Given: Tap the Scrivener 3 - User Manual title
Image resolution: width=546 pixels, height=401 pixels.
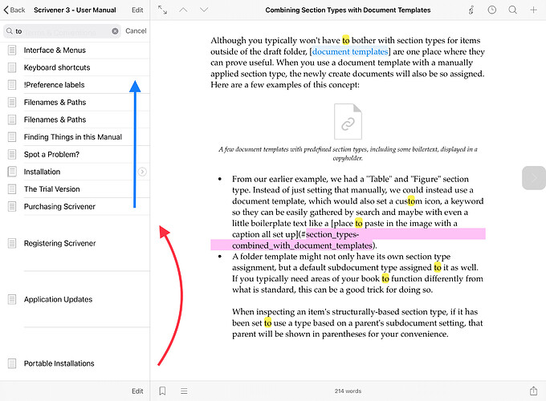Looking at the screenshot, I should (75, 10).
